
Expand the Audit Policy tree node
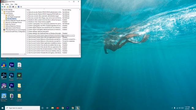point(4,15)
